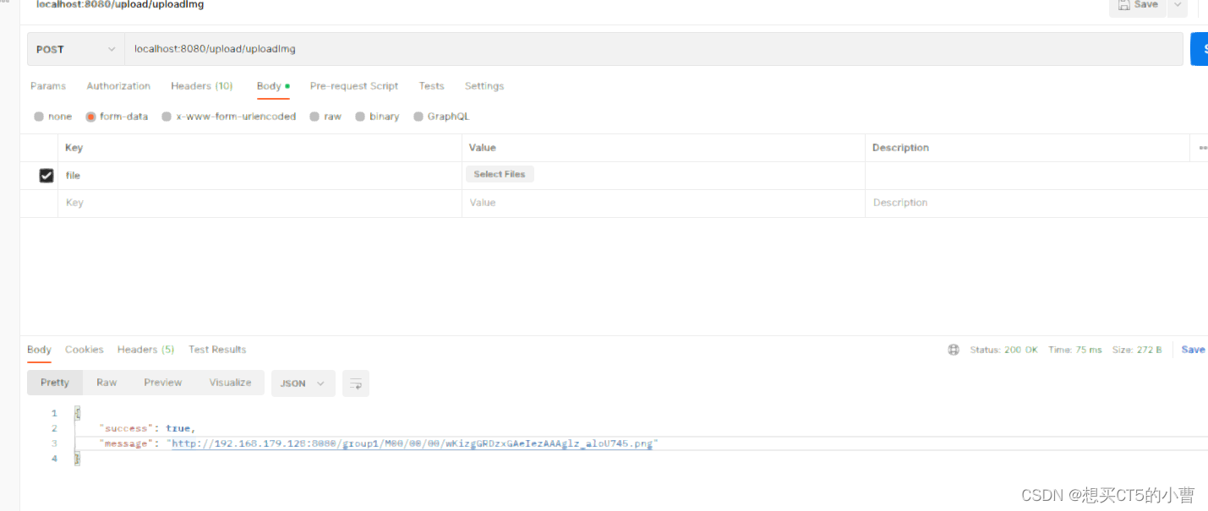
Task: Uncheck the file key row checkbox
Action: point(46,175)
